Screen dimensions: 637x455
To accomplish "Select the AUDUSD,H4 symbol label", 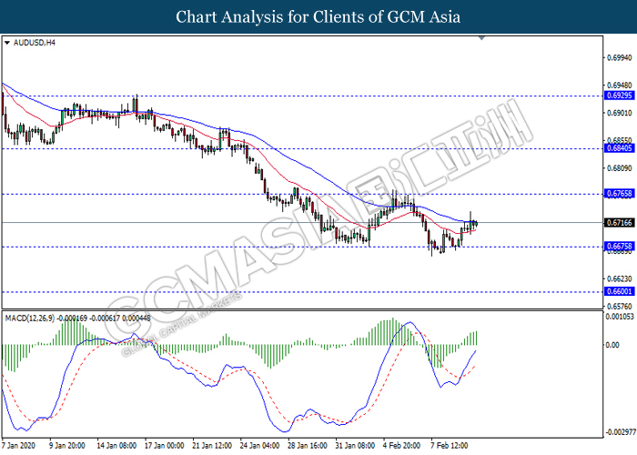I will [34, 43].
